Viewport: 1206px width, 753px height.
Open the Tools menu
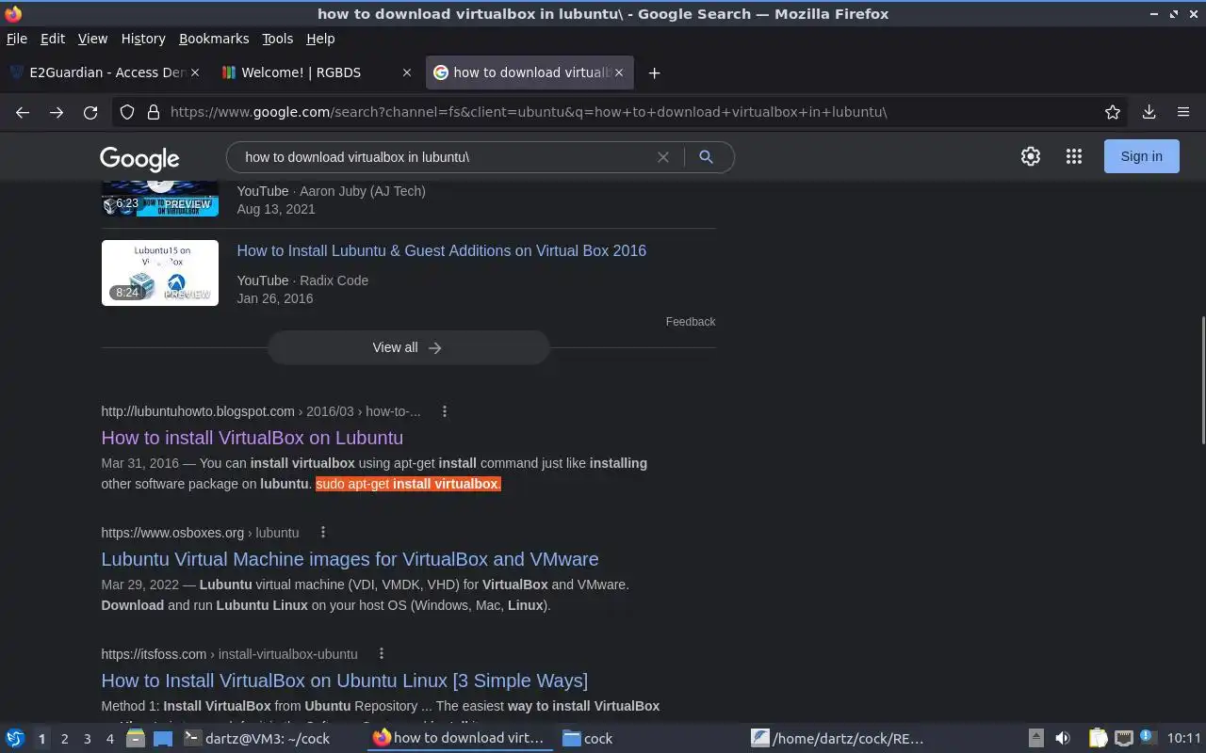coord(278,39)
